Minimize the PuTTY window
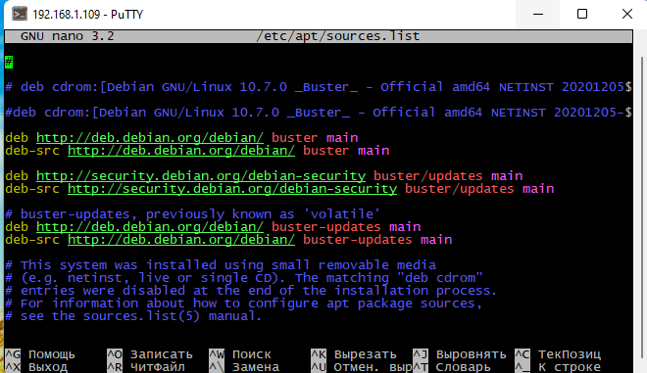Image resolution: width=647 pixels, height=373 pixels. coord(538,14)
